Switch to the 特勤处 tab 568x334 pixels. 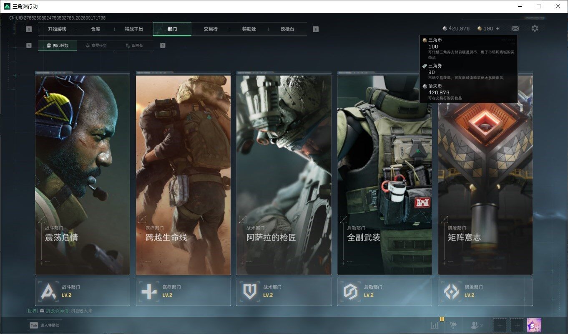tap(249, 29)
